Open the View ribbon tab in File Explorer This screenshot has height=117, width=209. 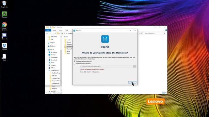[x=67, y=30]
